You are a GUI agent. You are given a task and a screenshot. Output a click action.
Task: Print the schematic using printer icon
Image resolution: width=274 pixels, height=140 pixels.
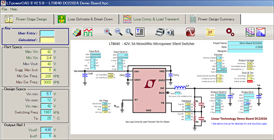(x=160, y=32)
